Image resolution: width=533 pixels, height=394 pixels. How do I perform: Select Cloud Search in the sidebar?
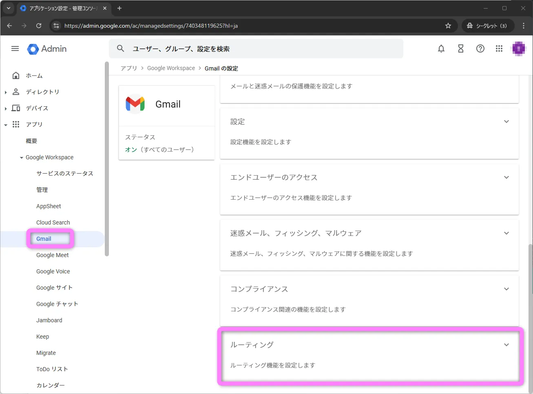click(53, 222)
